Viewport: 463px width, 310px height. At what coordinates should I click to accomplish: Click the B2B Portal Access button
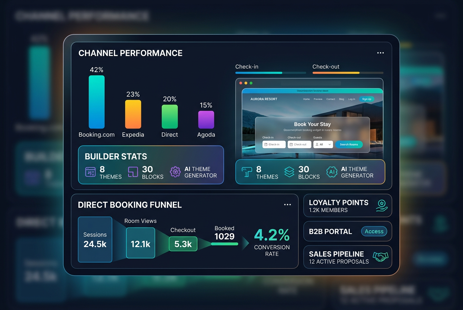tap(374, 231)
